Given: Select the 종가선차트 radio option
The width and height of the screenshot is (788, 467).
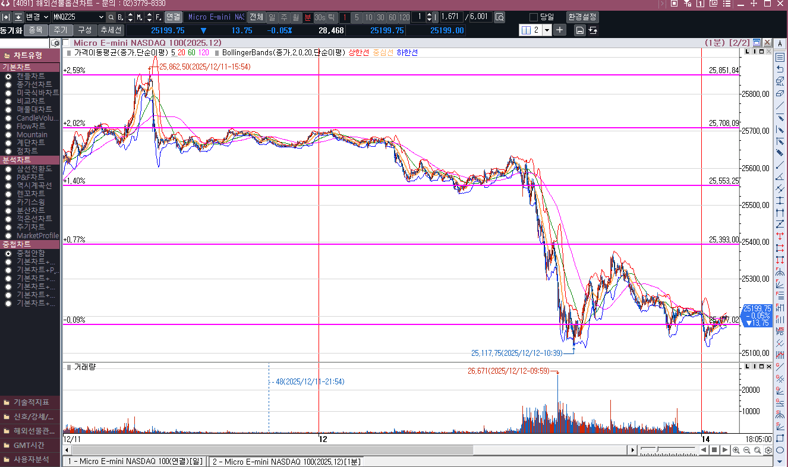Looking at the screenshot, I should click(8, 84).
